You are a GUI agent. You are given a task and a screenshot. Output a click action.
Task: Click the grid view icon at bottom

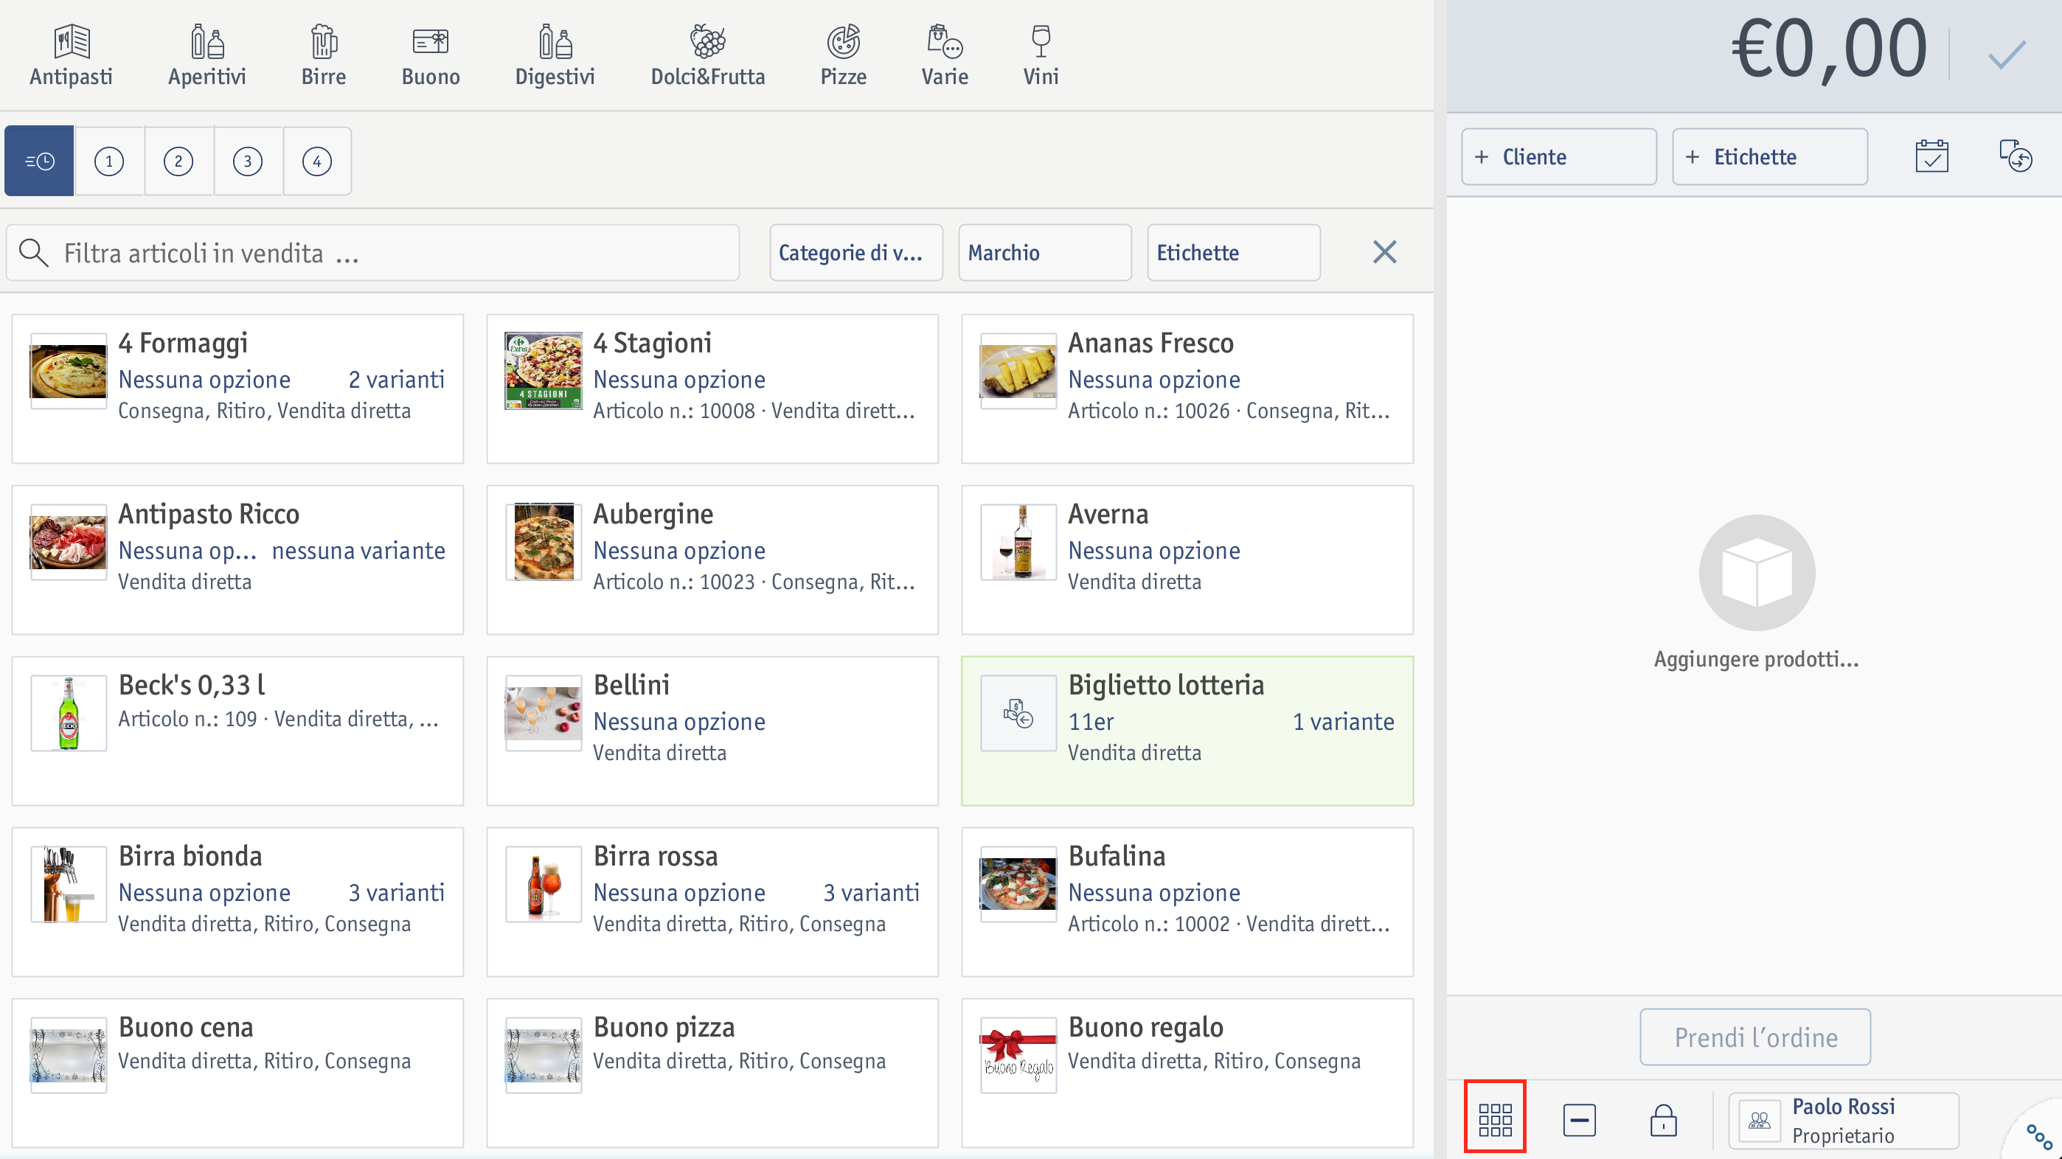point(1494,1118)
